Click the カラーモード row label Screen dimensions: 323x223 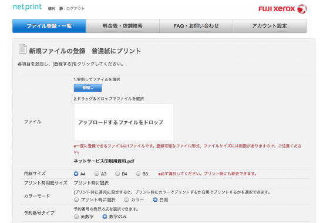pos(37,196)
